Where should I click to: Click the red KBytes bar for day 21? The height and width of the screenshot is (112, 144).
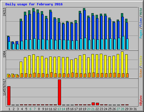coord(93,104)
